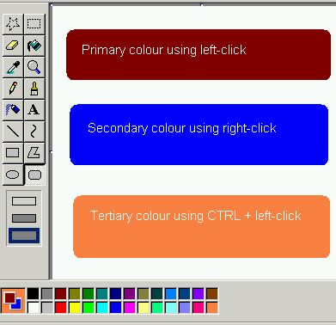Activate the Fill With Color bucket
Image resolution: width=336 pixels, height=325 pixels.
pyautogui.click(x=34, y=46)
